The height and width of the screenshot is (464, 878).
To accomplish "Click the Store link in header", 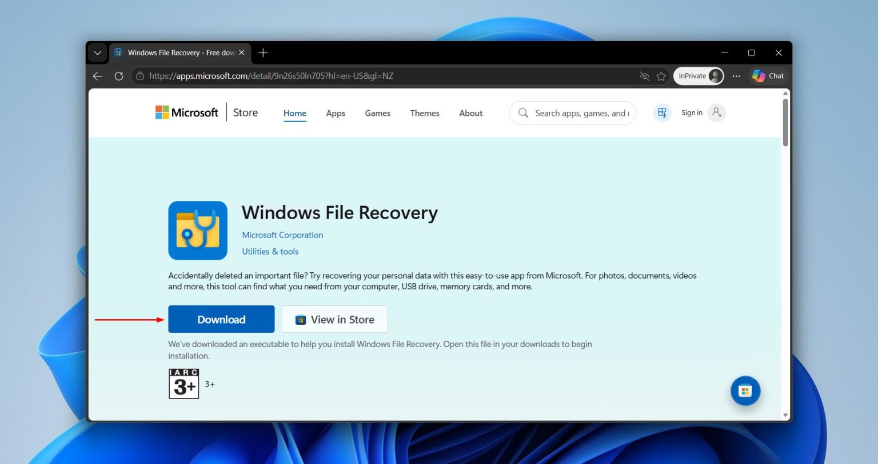I will [x=245, y=112].
